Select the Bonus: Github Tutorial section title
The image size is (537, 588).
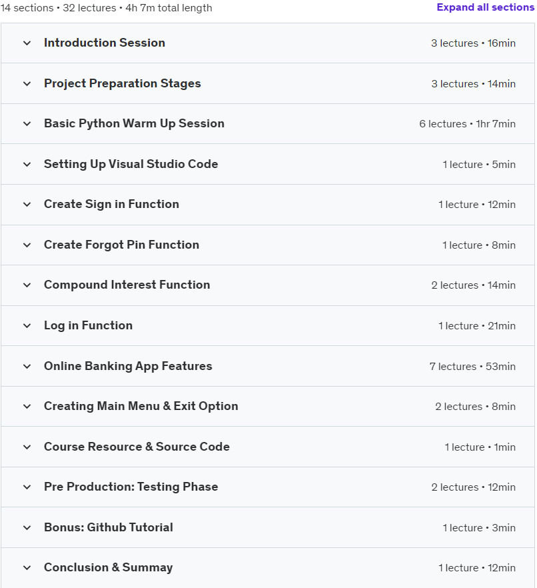tap(109, 527)
